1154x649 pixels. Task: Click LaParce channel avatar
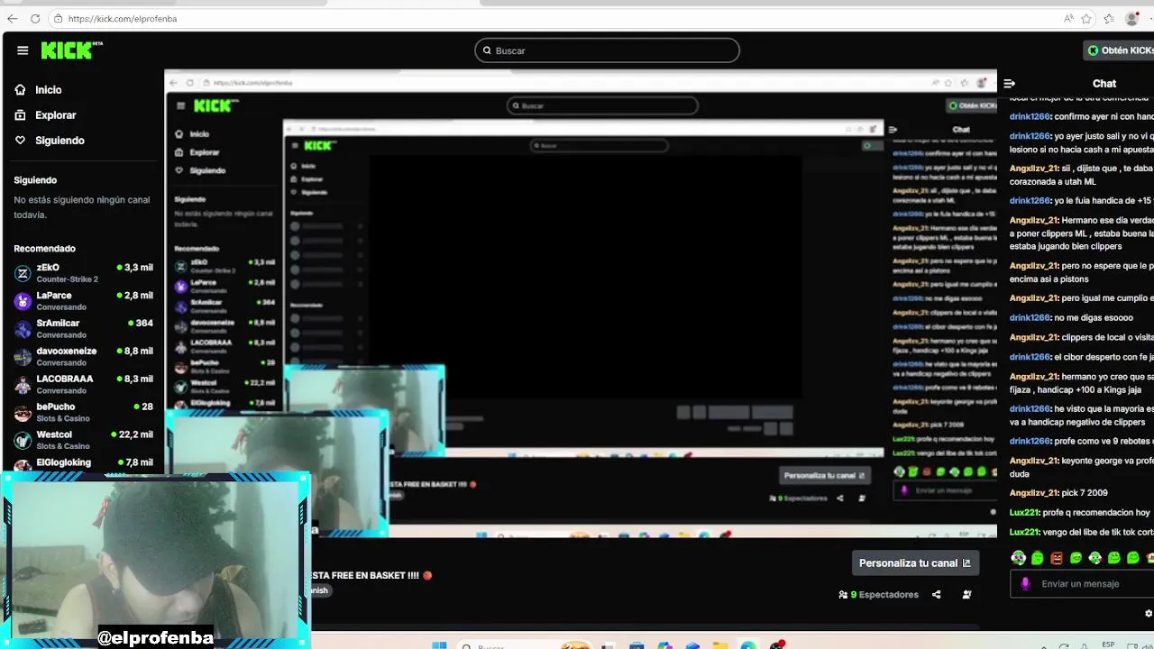point(23,301)
